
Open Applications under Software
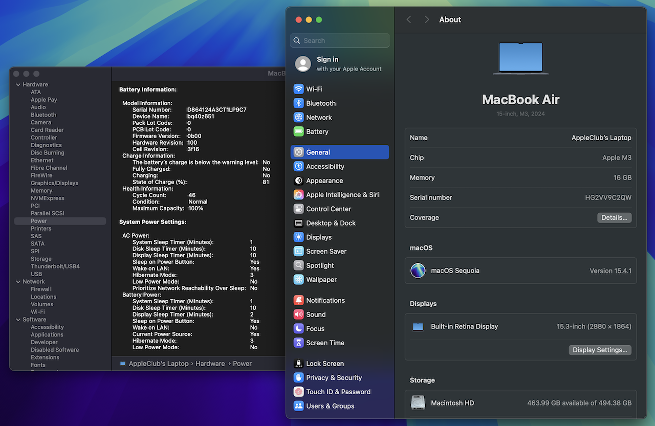(x=47, y=334)
